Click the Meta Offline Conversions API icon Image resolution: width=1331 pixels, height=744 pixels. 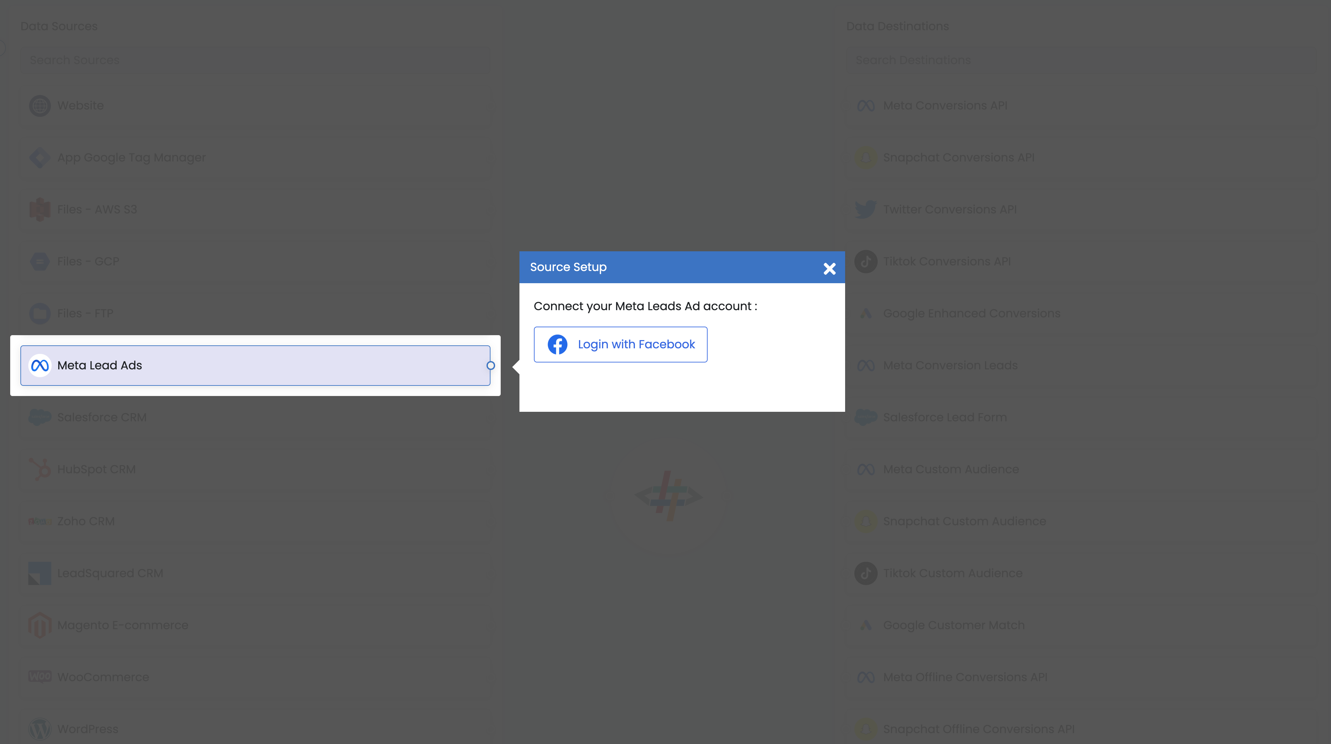point(866,677)
